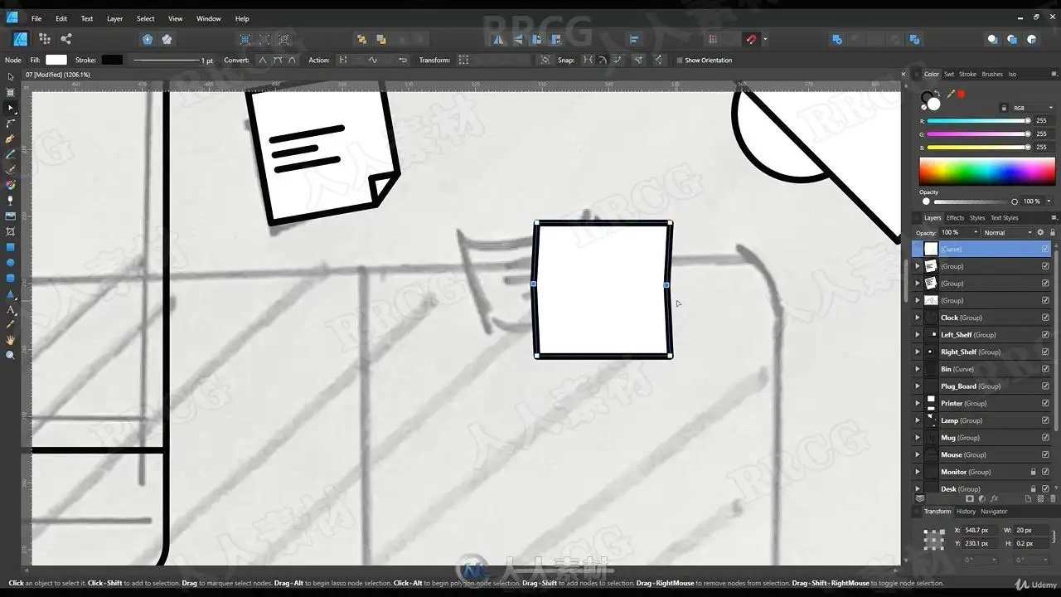This screenshot has height=597, width=1061.
Task: Select the View (hand) tool
Action: (10, 340)
